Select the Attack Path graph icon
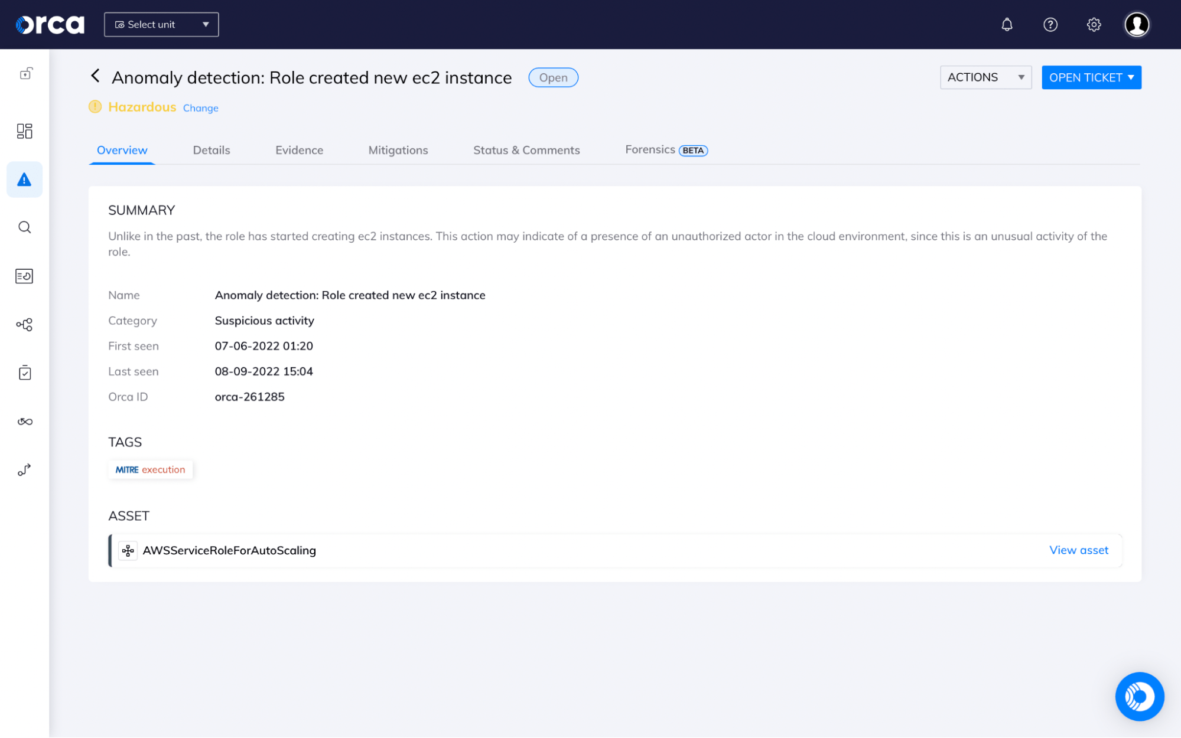This screenshot has width=1181, height=738. click(x=24, y=324)
